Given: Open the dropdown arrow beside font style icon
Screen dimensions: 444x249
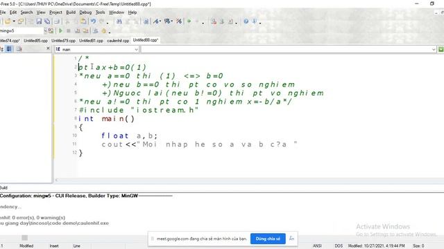Looking at the screenshot, I should [160, 21].
